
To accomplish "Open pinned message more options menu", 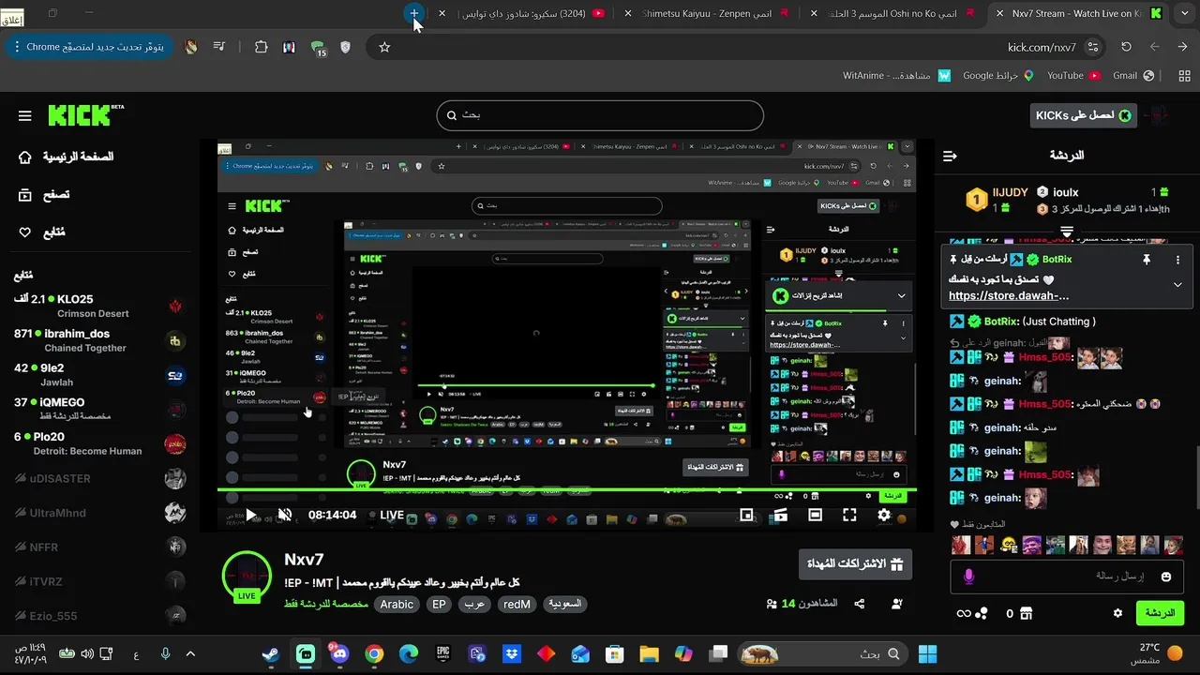I will (1178, 260).
